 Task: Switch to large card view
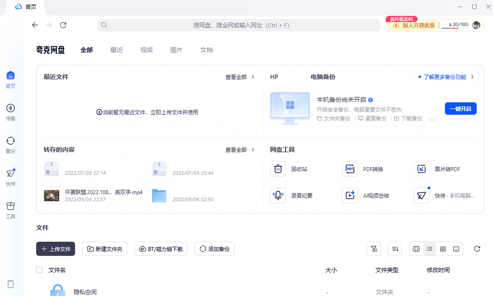[456, 249]
